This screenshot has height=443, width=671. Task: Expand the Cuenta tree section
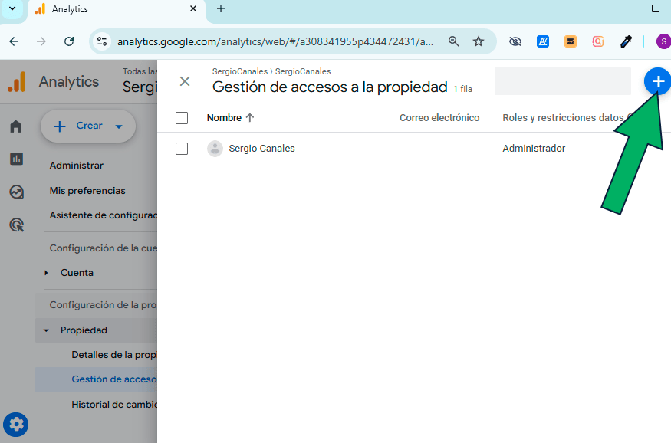point(46,273)
